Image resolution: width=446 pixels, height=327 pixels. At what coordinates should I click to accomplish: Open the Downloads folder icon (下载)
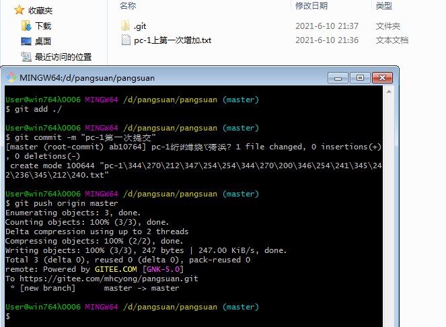tap(26, 26)
